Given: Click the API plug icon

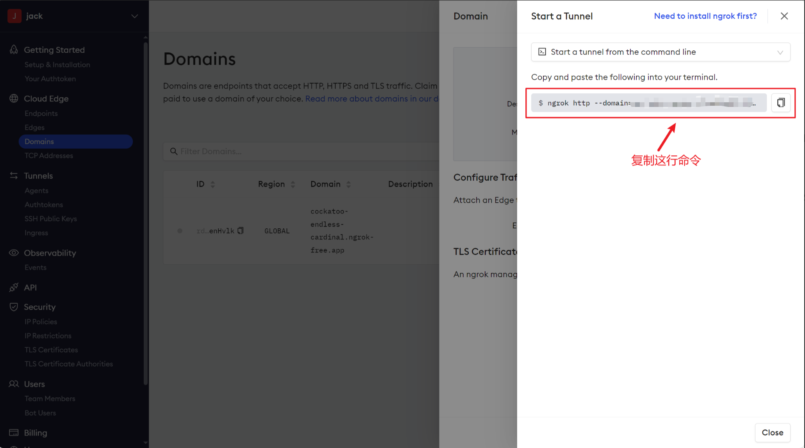Looking at the screenshot, I should 14,288.
